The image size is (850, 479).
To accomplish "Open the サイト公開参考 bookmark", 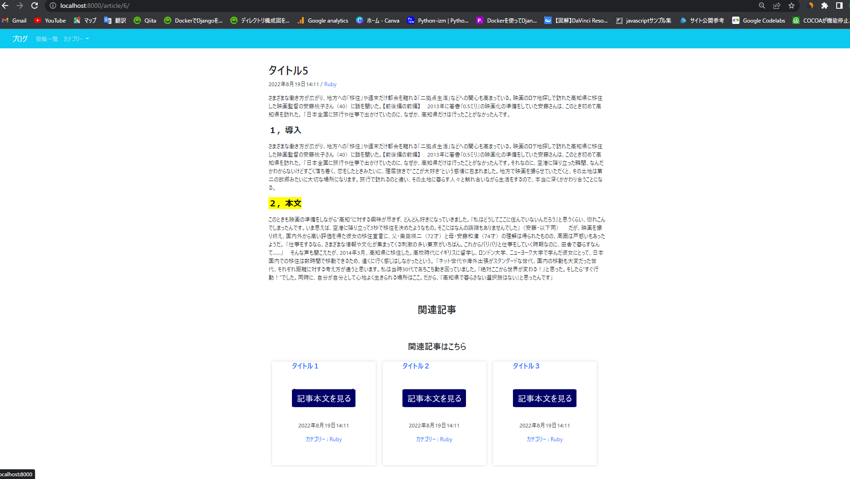I will [702, 20].
